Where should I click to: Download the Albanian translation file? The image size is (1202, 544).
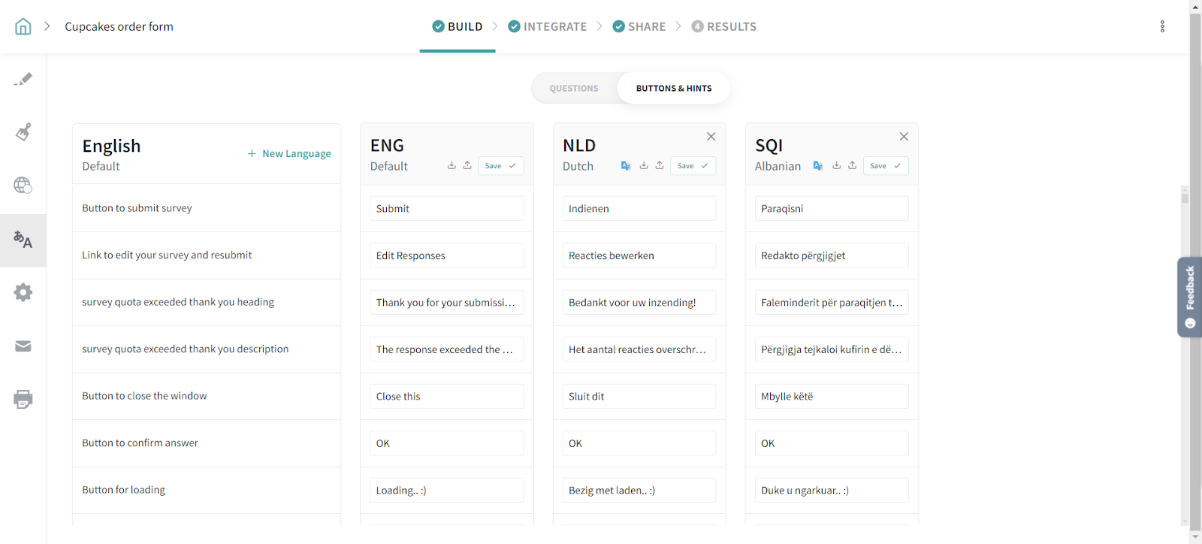click(x=836, y=166)
